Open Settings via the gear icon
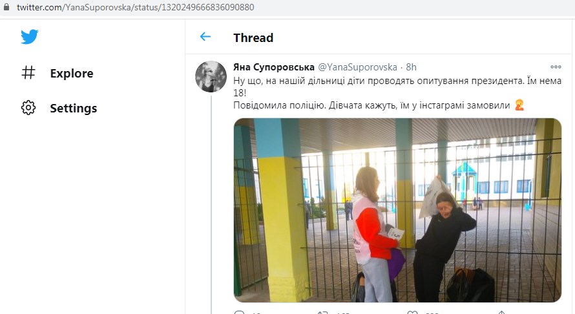 coord(28,108)
